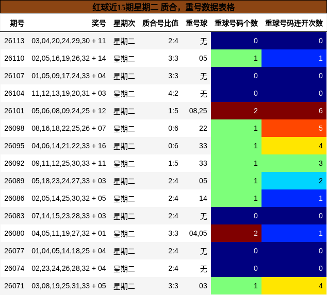This screenshot has width=327, height=295.
Task: Click the 1:5 ratio in row 26101
Action: click(x=173, y=111)
